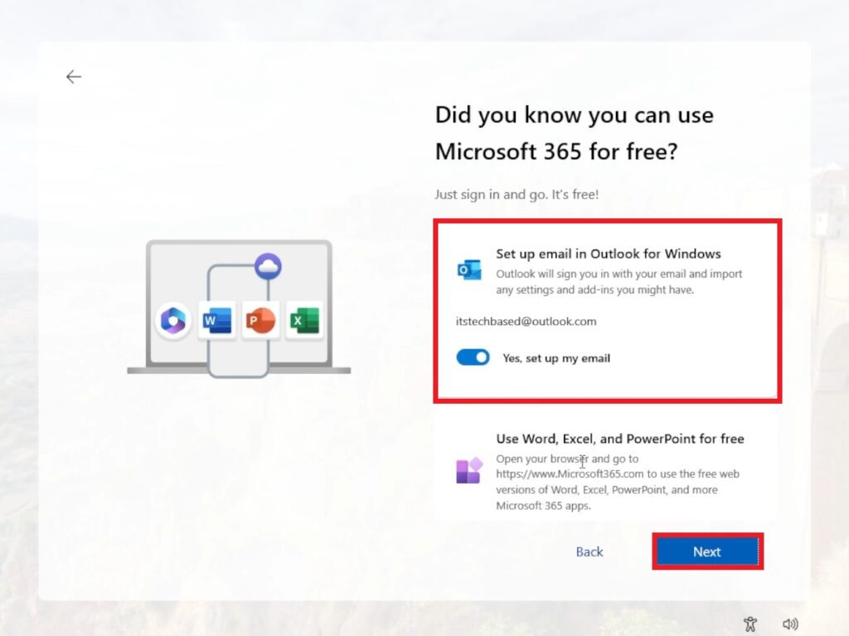The height and width of the screenshot is (636, 849).
Task: Click the volume speaker icon
Action: click(790, 624)
